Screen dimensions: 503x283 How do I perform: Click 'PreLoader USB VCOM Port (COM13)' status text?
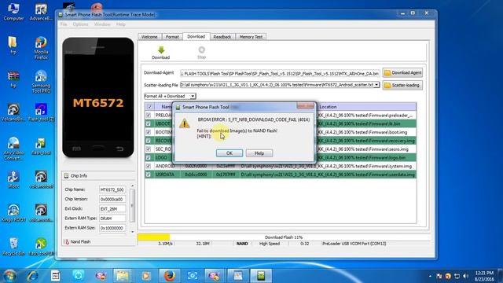click(354, 244)
